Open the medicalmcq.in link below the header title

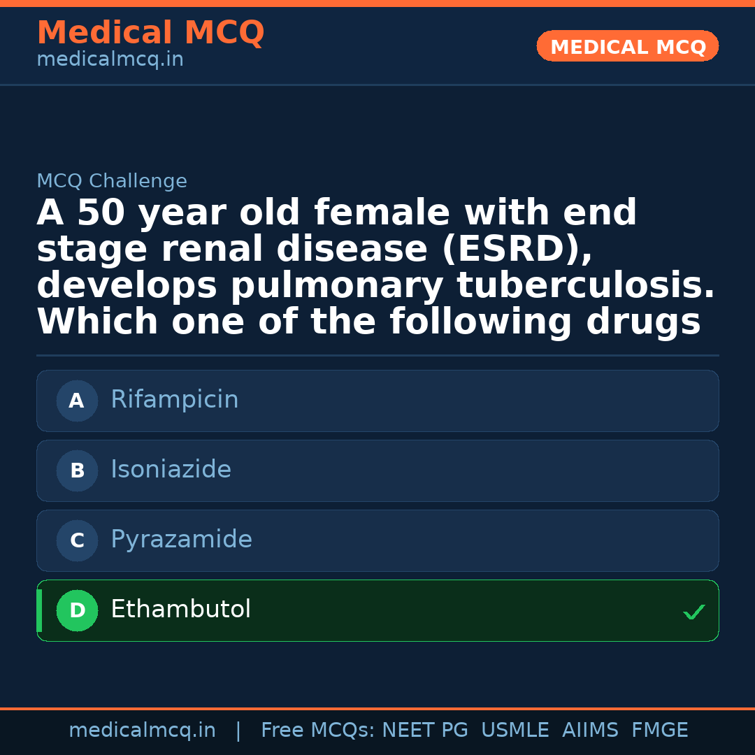(110, 60)
